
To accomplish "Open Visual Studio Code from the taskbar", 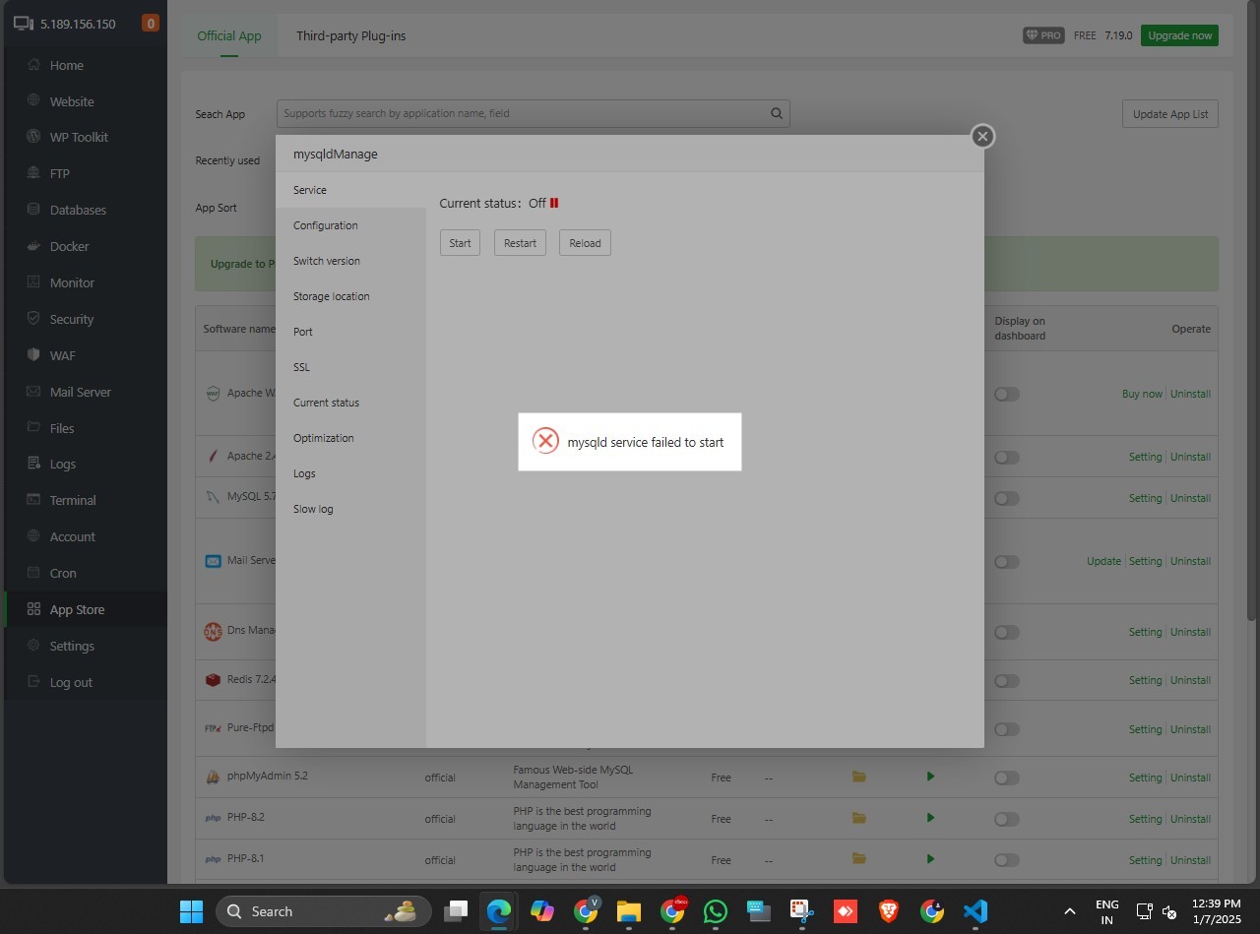I will tap(975, 911).
